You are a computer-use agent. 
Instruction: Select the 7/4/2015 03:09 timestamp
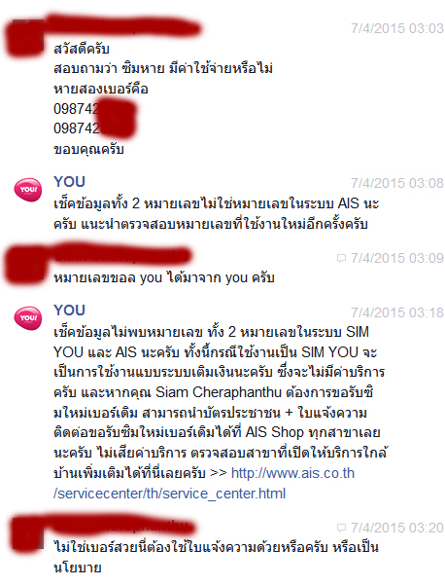point(397,258)
